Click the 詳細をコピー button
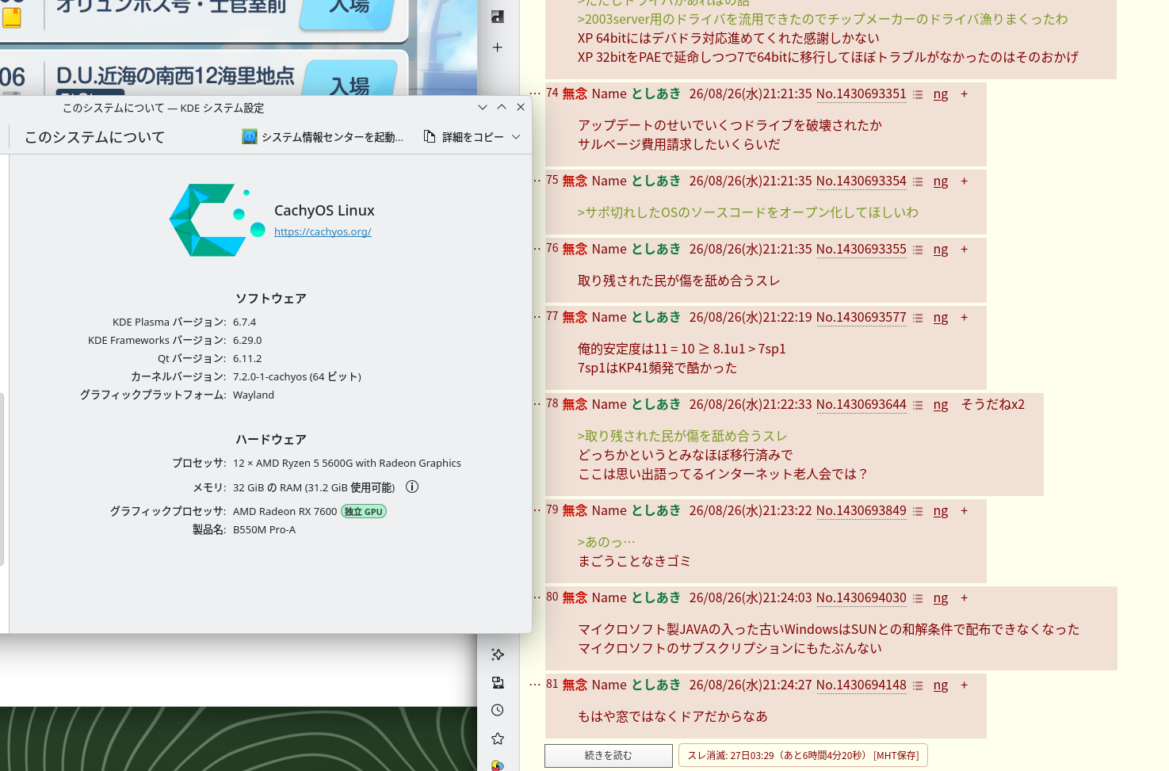 tap(464, 137)
